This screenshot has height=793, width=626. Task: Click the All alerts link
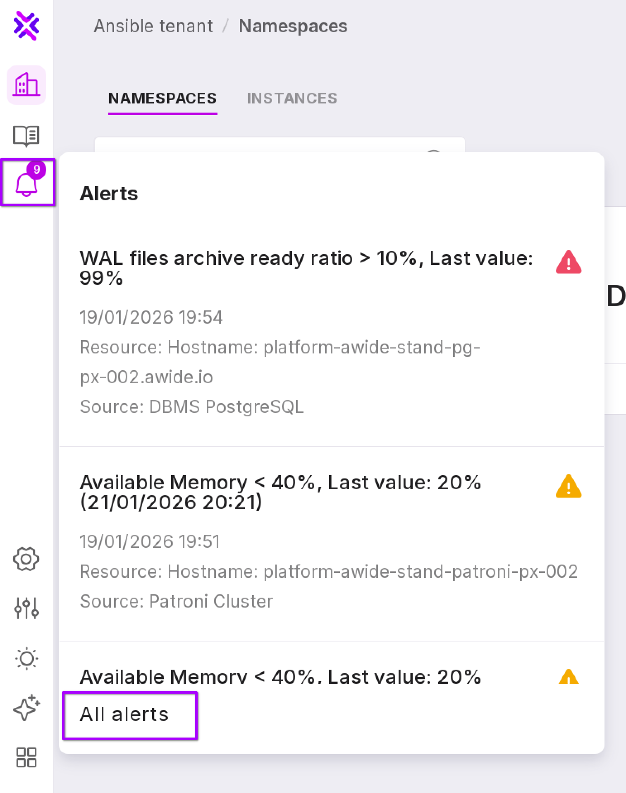(124, 715)
